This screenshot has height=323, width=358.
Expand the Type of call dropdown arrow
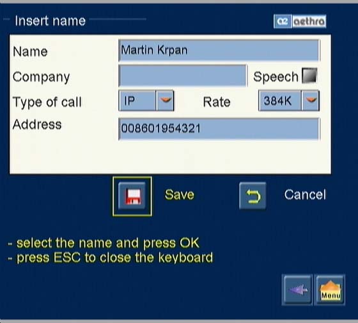[x=166, y=101]
